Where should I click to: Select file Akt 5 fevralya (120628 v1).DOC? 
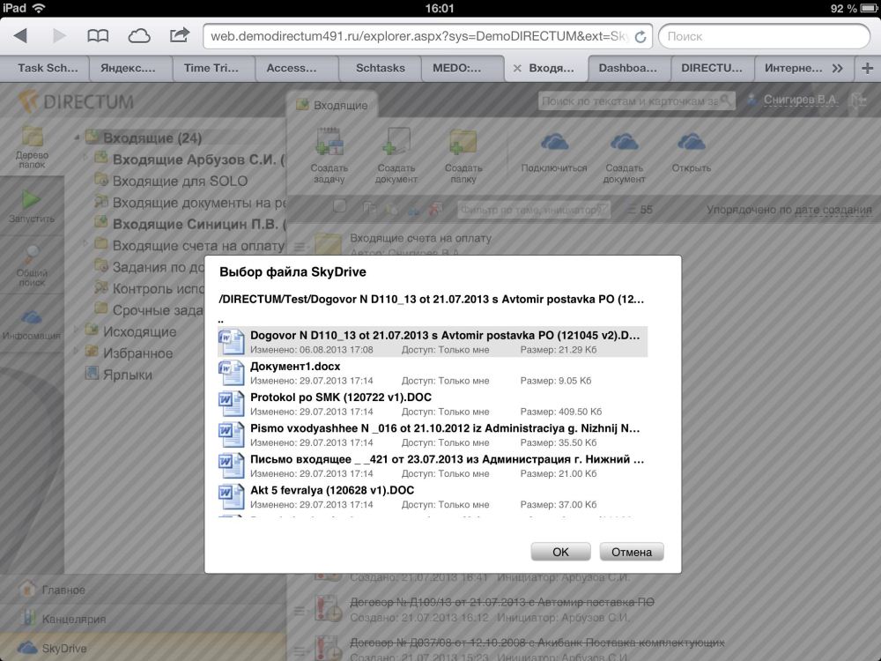pos(433,496)
